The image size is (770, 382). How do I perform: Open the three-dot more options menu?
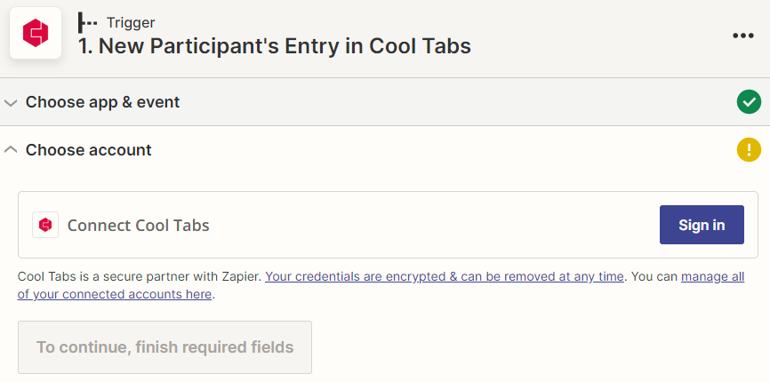[742, 36]
